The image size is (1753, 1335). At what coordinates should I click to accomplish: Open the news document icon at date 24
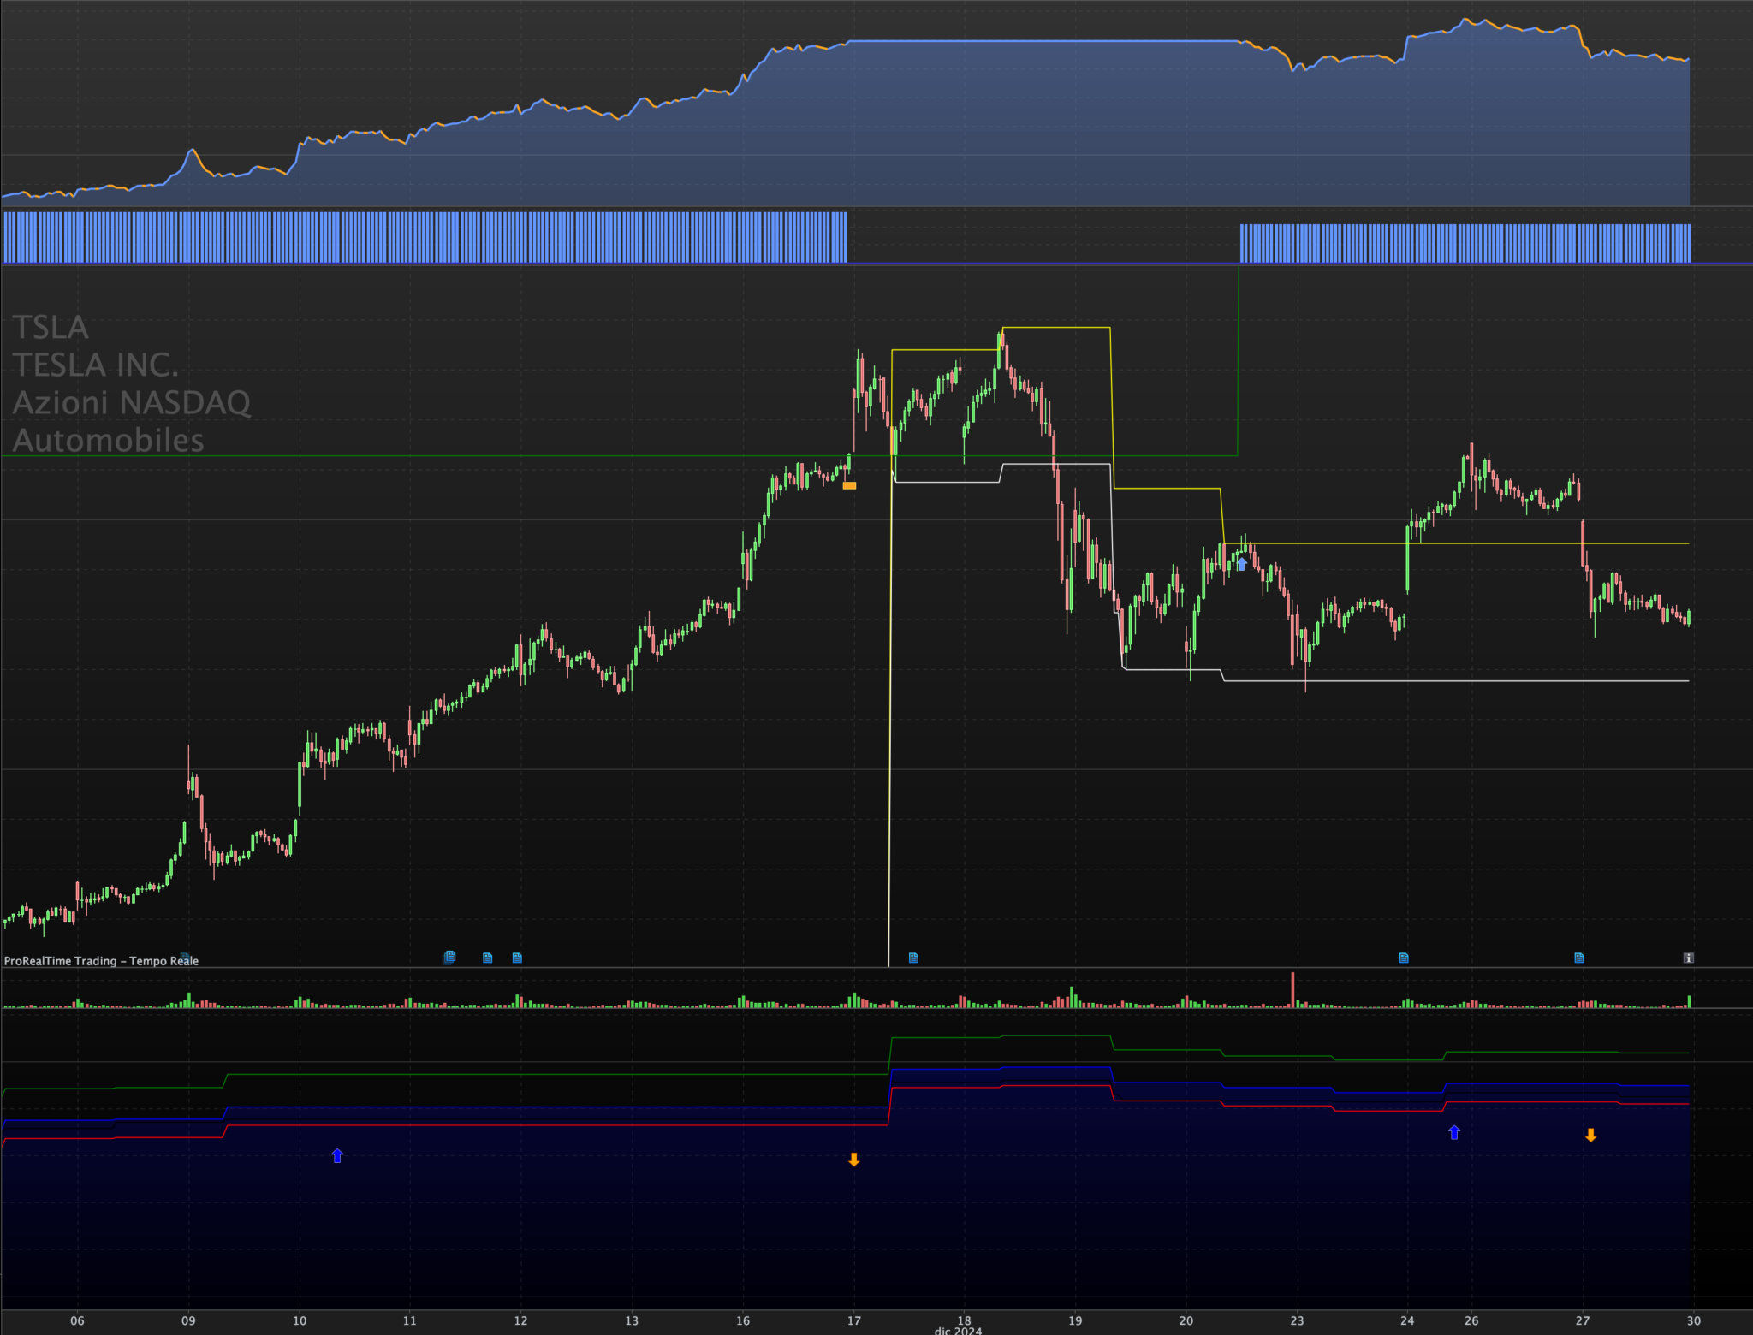tap(1404, 958)
